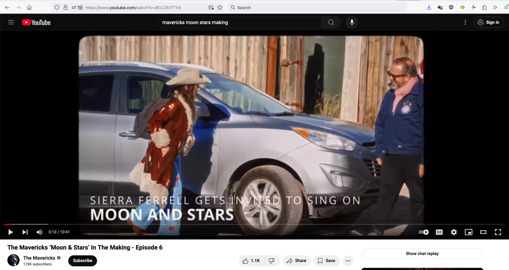Dislike this video
Screen dimensions: 509x270
pyautogui.click(x=272, y=261)
